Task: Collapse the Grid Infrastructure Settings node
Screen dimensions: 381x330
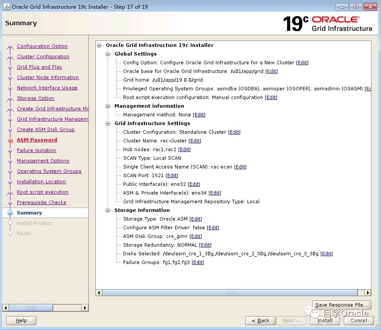Action: 108,123
